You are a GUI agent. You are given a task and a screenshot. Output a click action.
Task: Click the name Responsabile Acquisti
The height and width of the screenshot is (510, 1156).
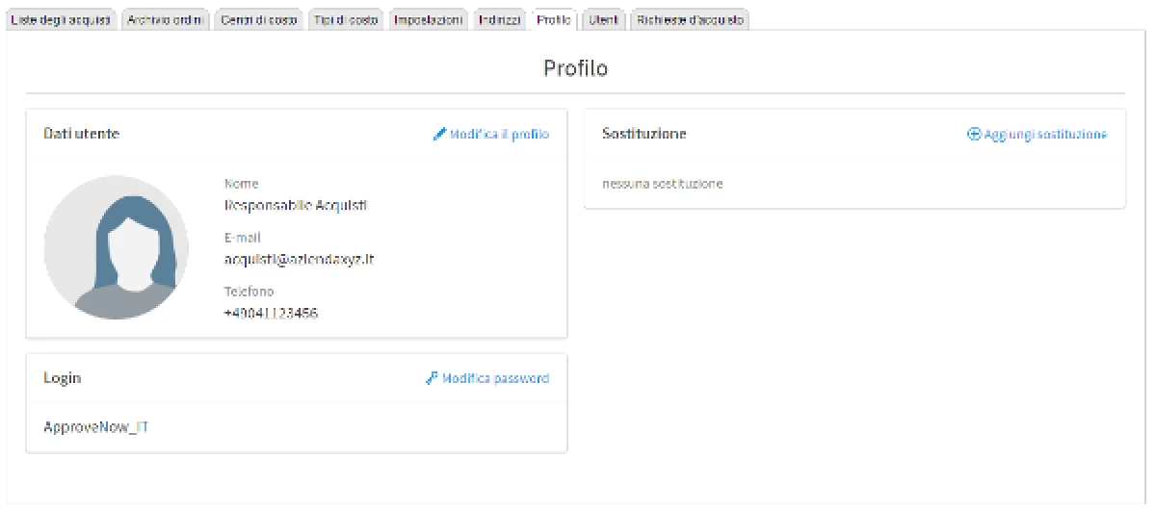tap(295, 206)
